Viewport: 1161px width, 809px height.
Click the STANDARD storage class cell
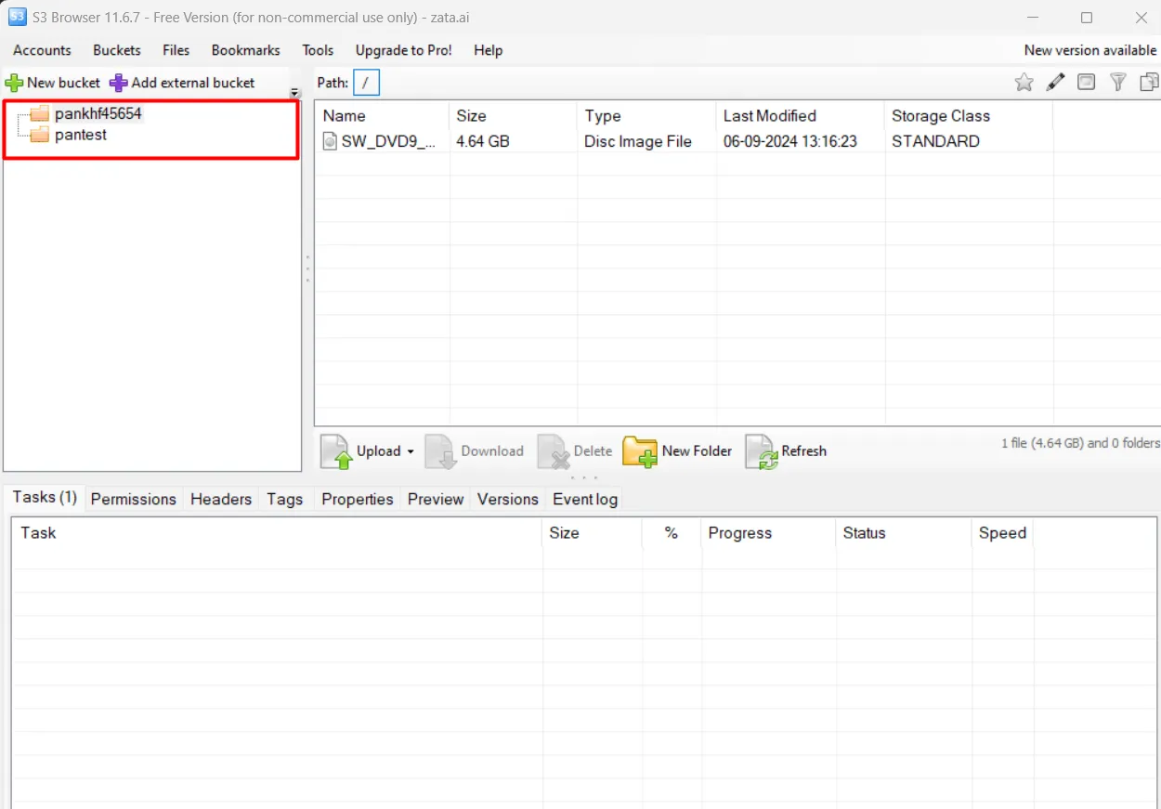coord(935,142)
